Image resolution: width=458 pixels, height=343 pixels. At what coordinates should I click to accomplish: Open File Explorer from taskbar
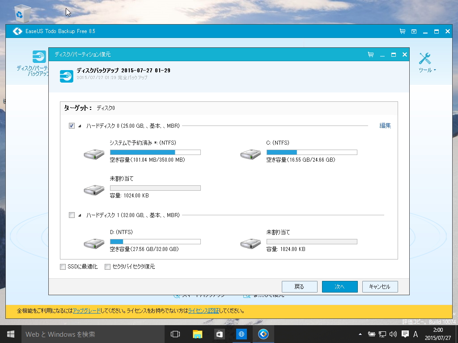pos(197,334)
